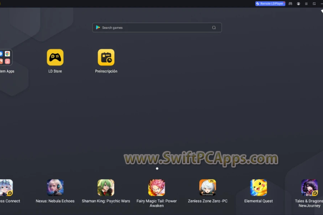The image size is (323, 215).
Task: Click the Nexus: Nebula Echoes label
Action: point(55,201)
